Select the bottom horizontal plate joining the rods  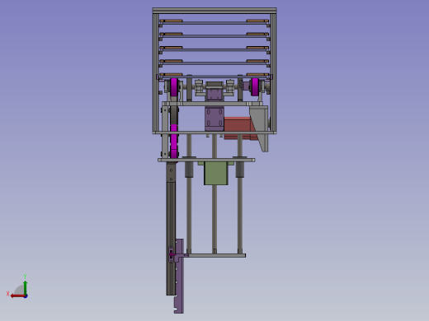[217, 255]
